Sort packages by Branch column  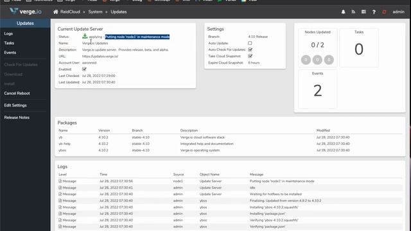tap(137, 130)
